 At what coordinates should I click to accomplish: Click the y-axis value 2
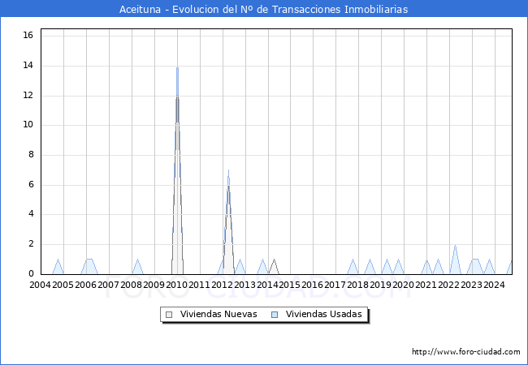pyautogui.click(x=32, y=244)
